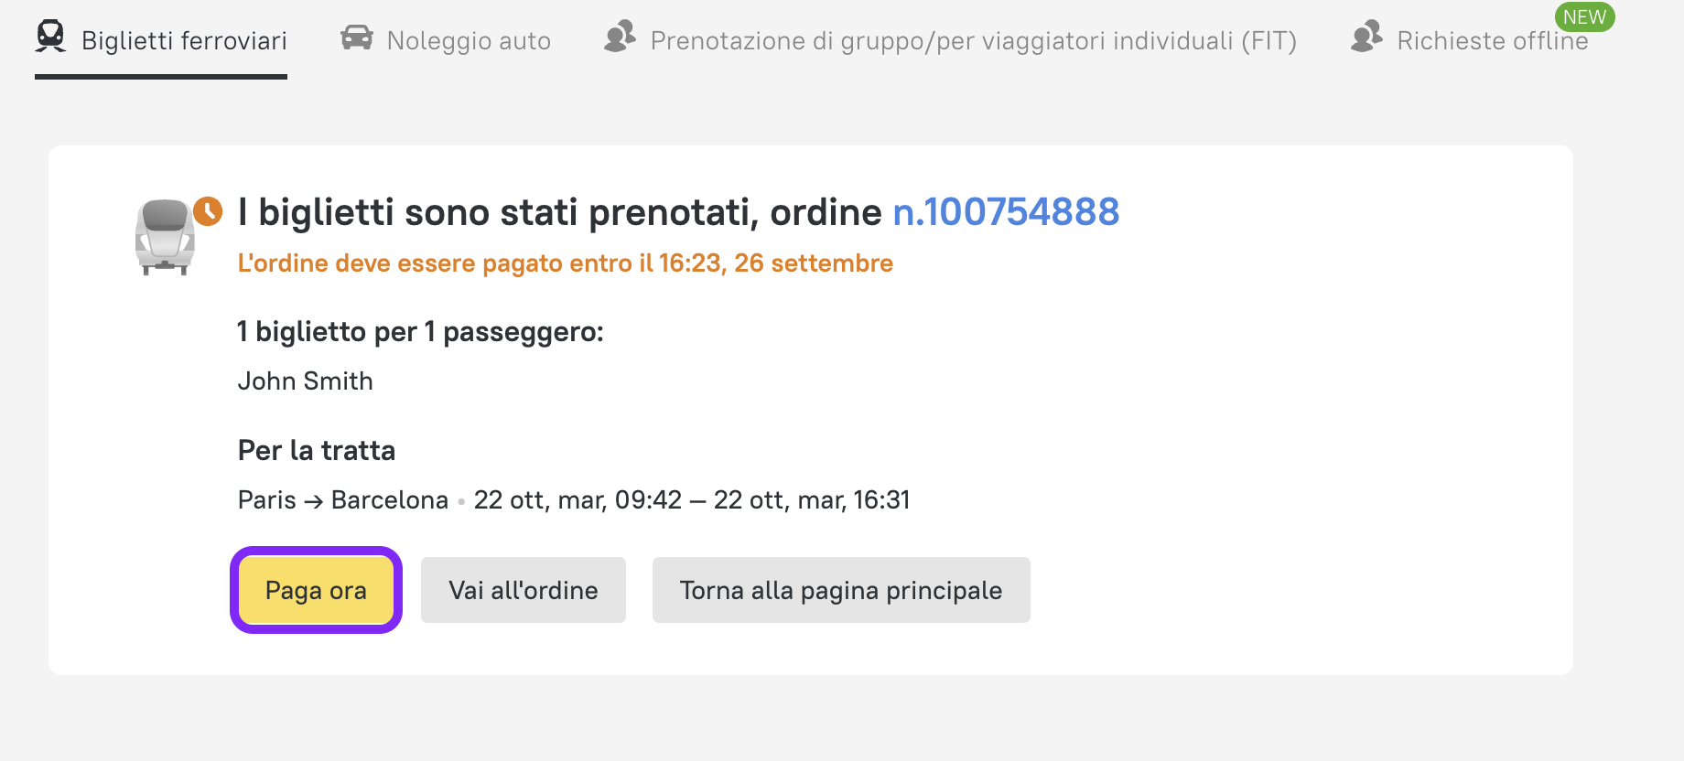Select the Prenotazione di gruppo (FIT) tab
1684x761 pixels.
[973, 41]
